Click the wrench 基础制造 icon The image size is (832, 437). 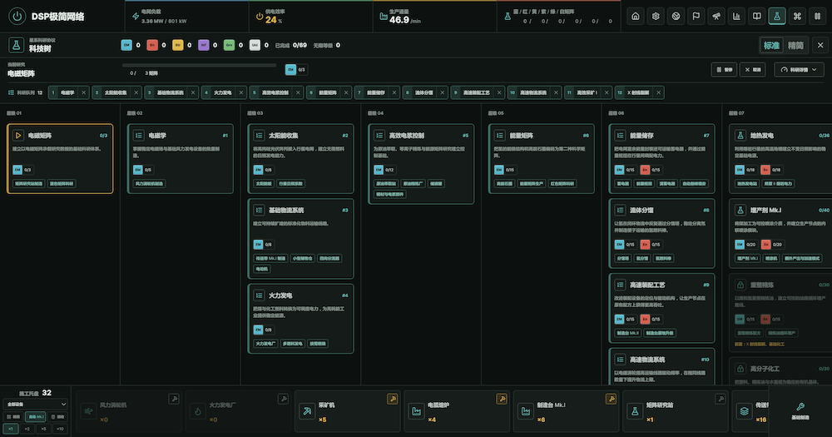pyautogui.click(x=800, y=407)
